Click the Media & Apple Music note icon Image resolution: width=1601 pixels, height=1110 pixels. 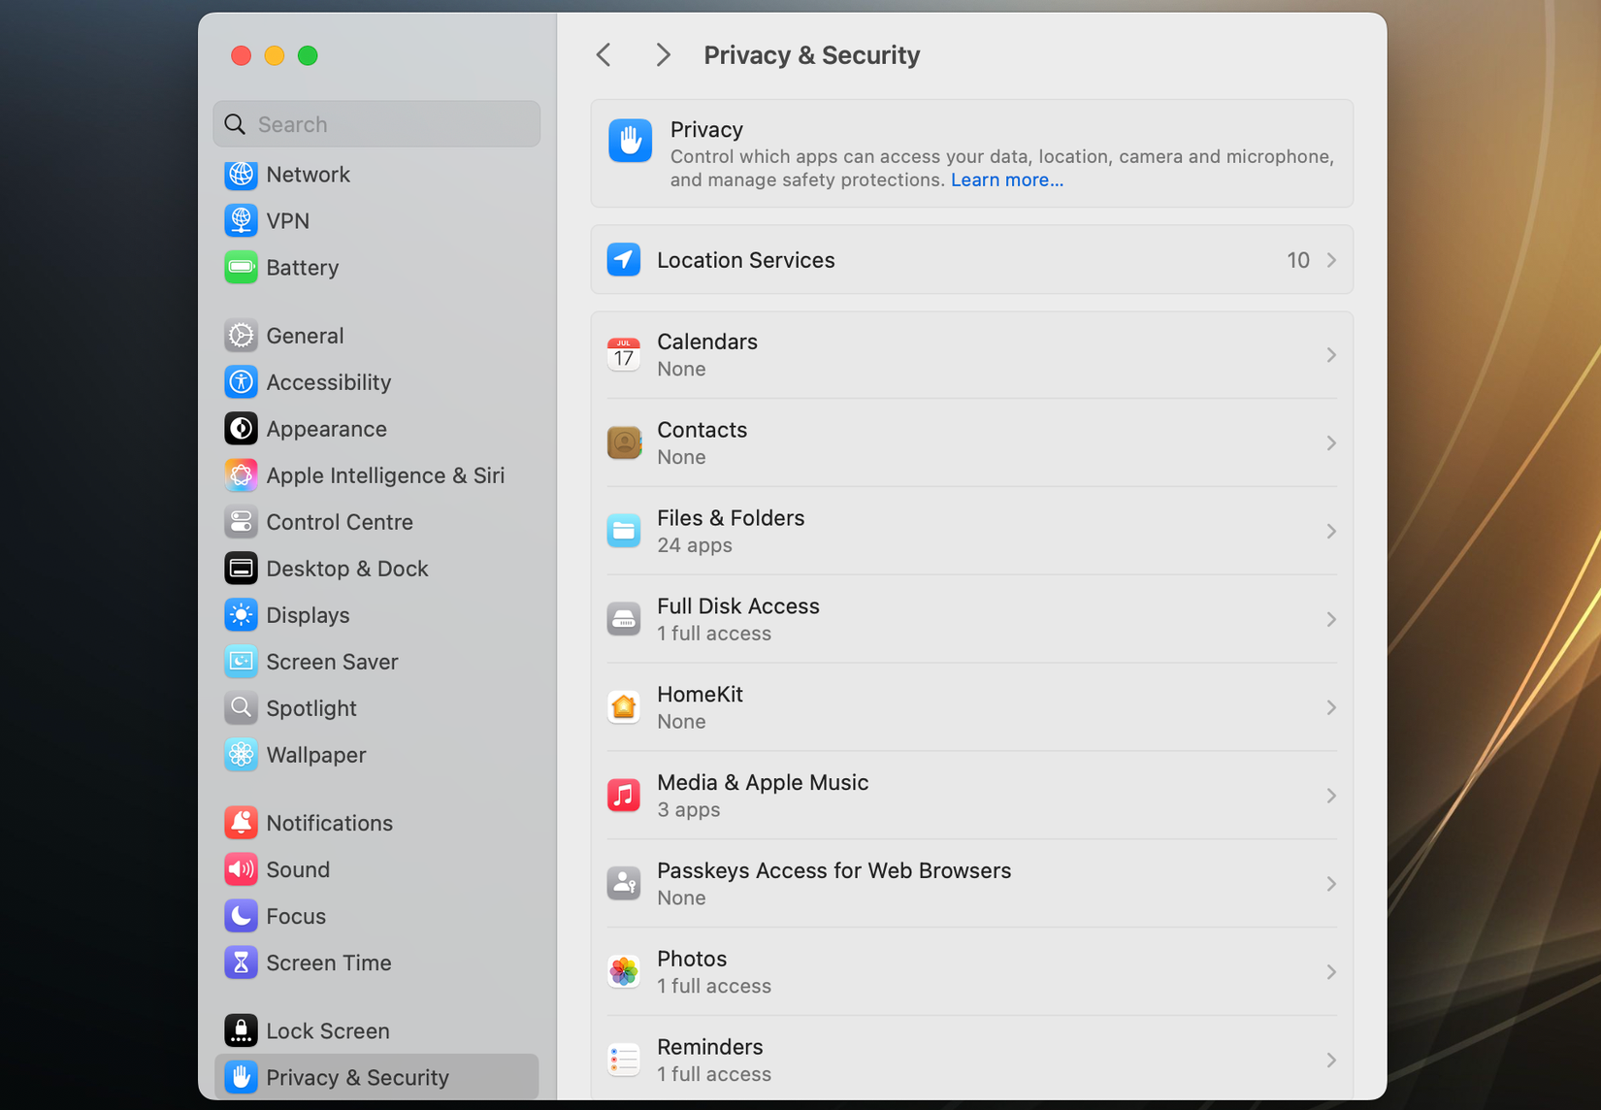click(x=624, y=795)
